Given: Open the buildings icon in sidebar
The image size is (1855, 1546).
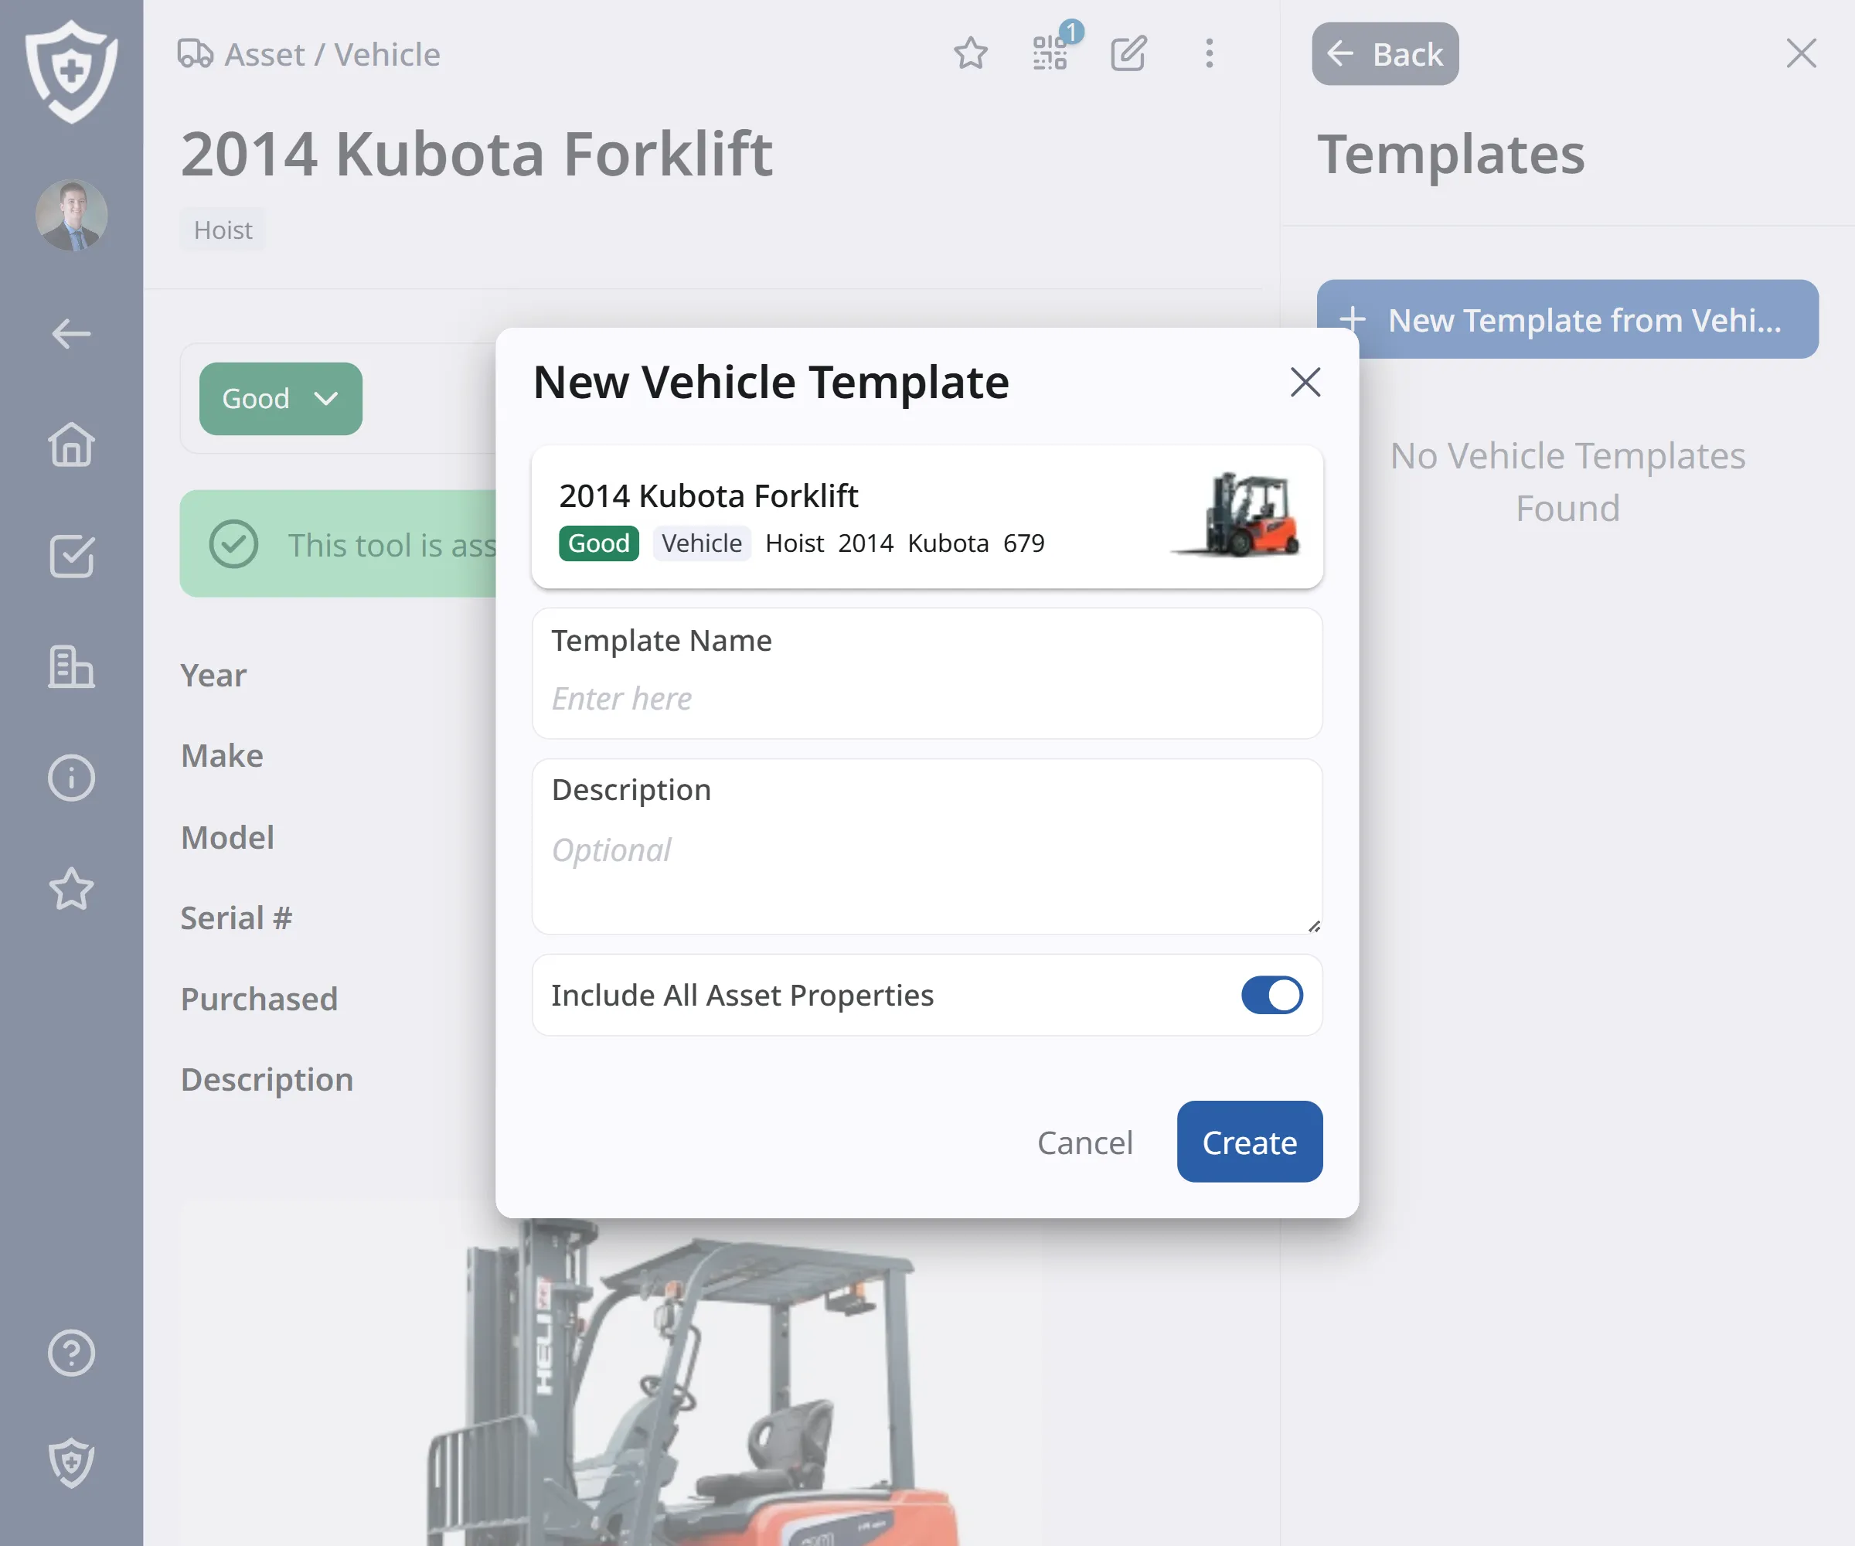Looking at the screenshot, I should (72, 667).
